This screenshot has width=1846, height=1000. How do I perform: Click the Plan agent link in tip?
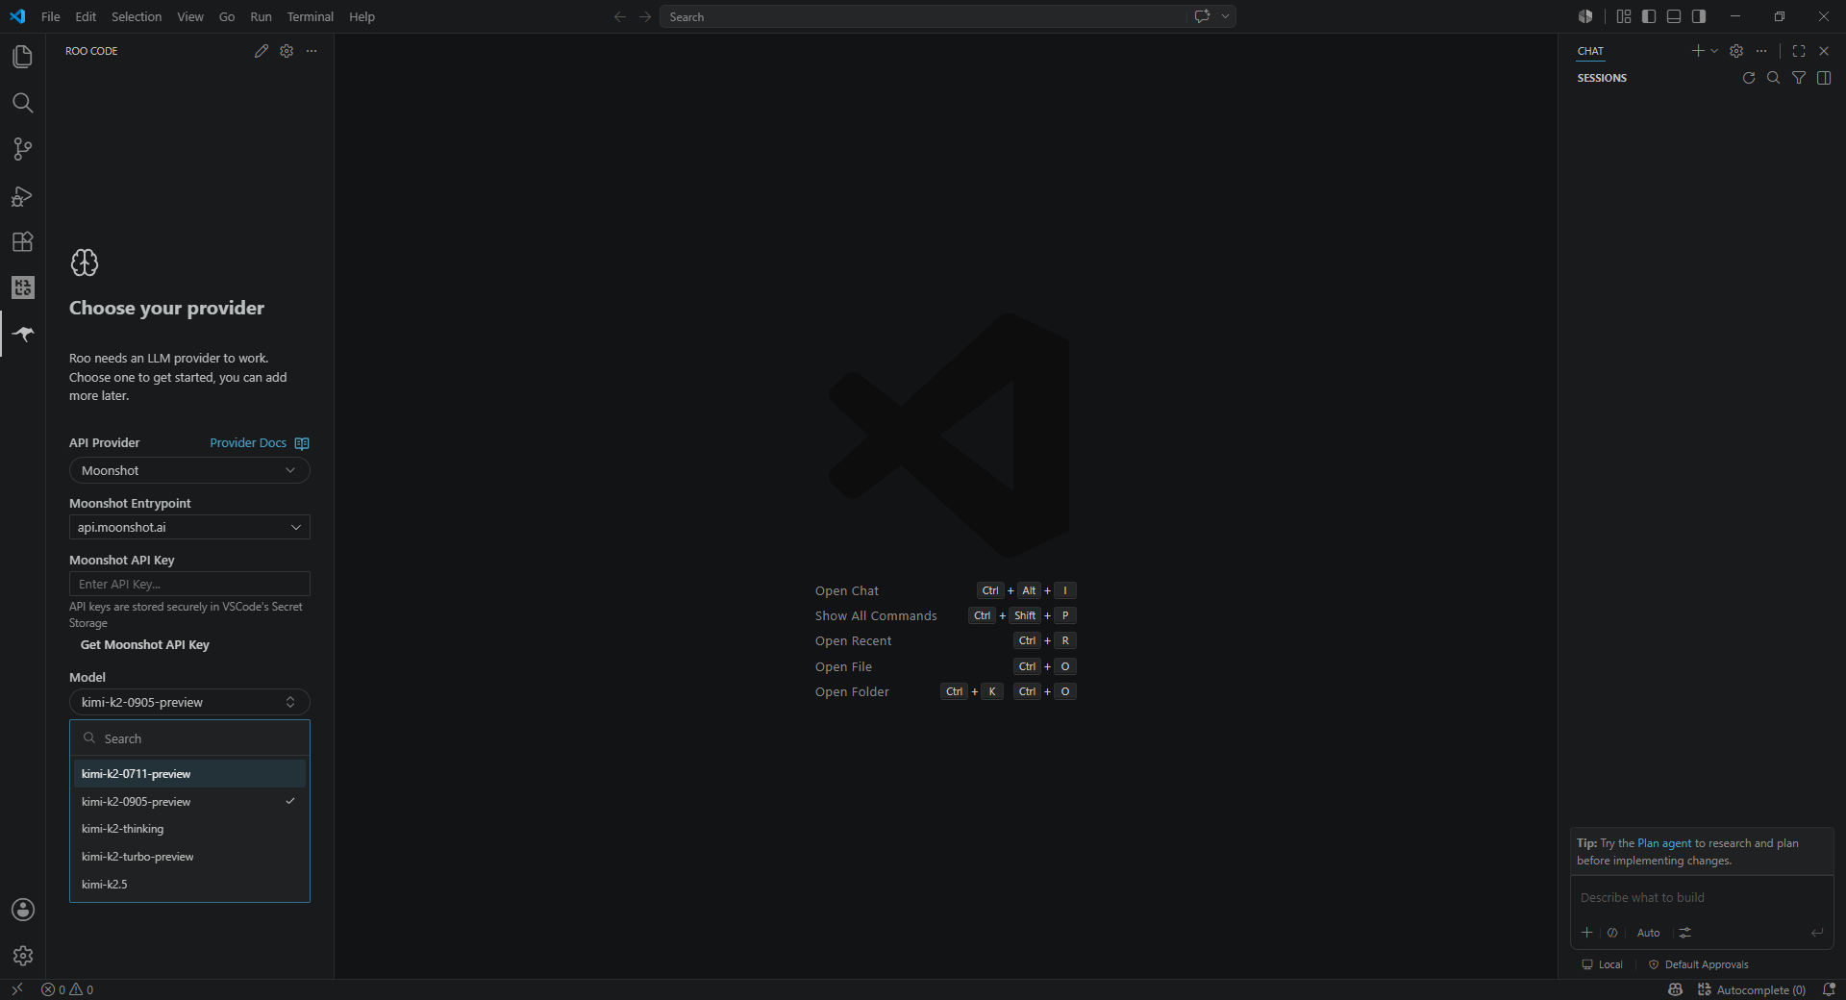1664,843
